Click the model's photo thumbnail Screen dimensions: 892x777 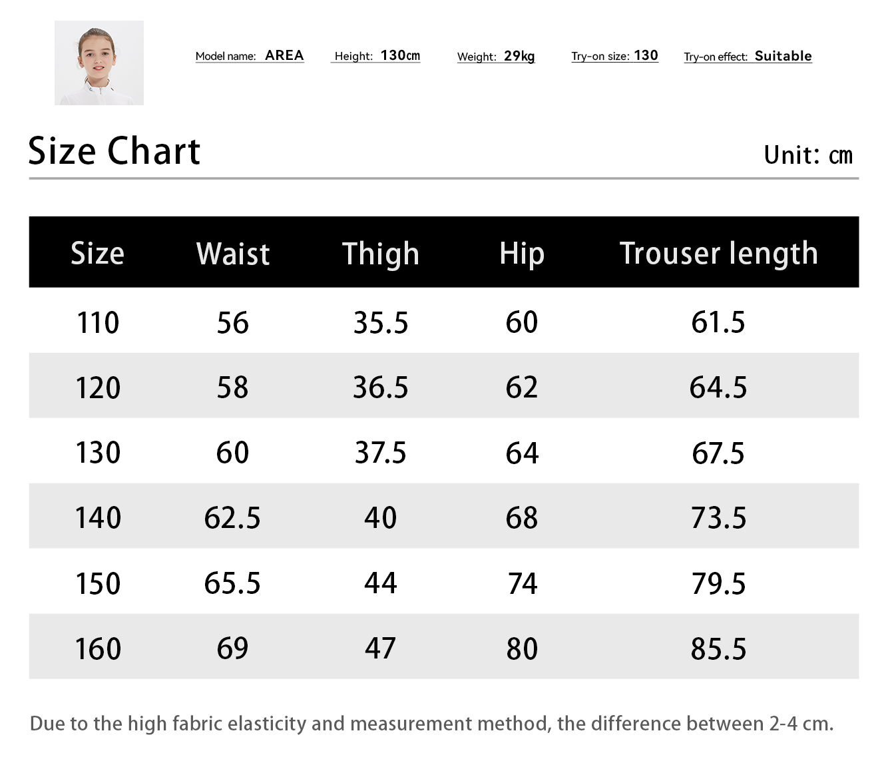99,63
